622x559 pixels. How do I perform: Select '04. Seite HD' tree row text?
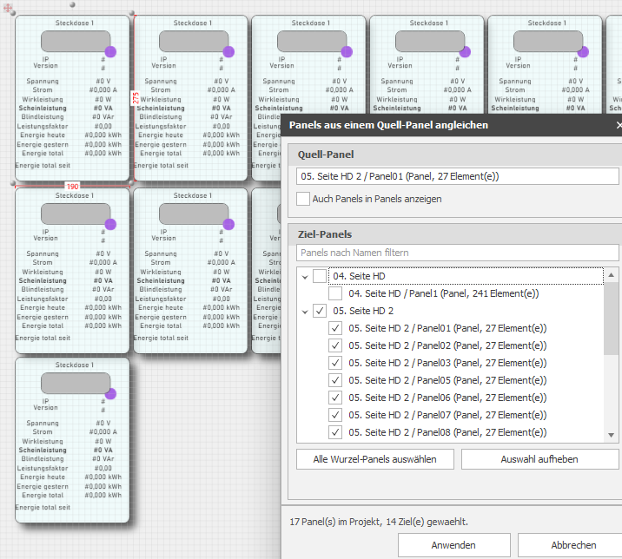coord(359,276)
